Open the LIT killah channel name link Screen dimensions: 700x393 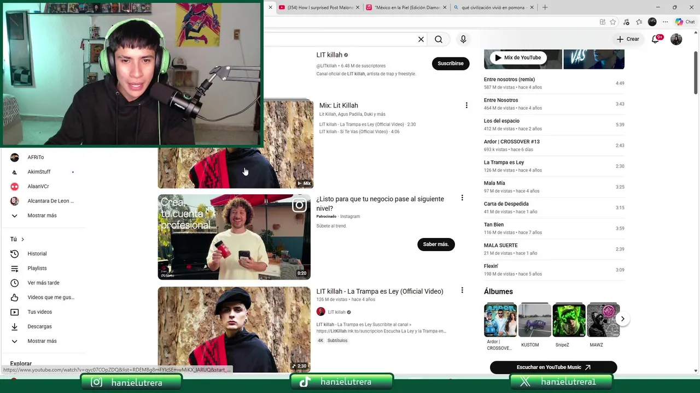tap(329, 55)
